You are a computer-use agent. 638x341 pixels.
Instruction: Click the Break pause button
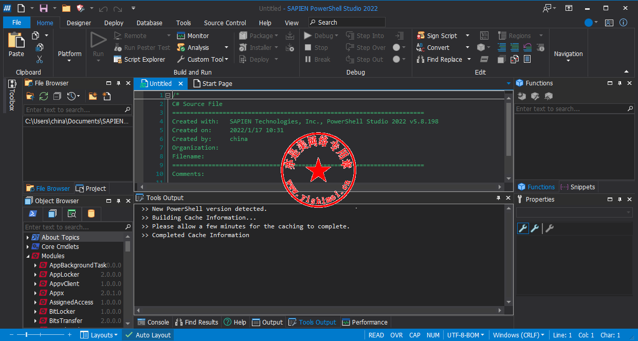click(x=317, y=59)
